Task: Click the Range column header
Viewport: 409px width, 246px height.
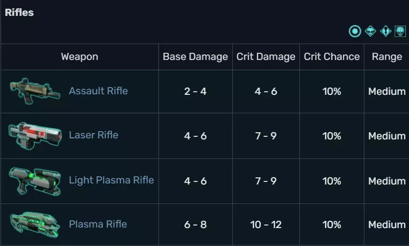Action: [x=387, y=56]
